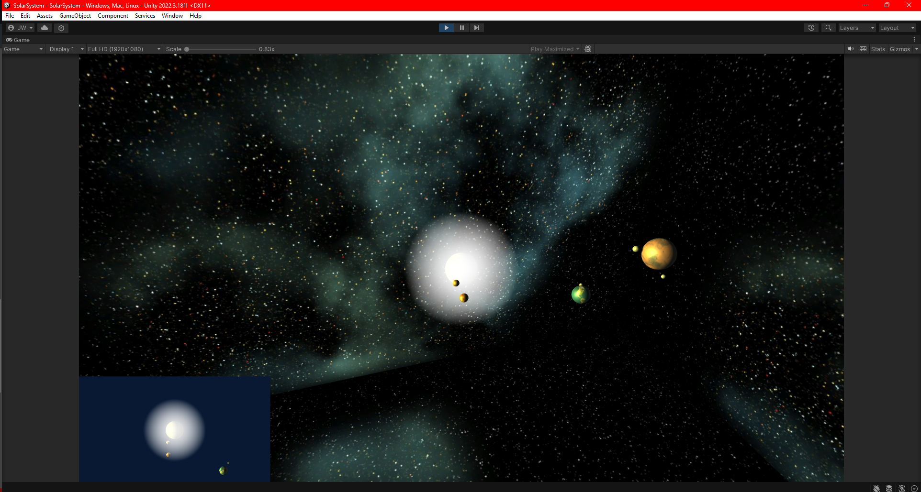This screenshot has height=492, width=921.
Task: Click the minimap camera preview
Action: [175, 429]
